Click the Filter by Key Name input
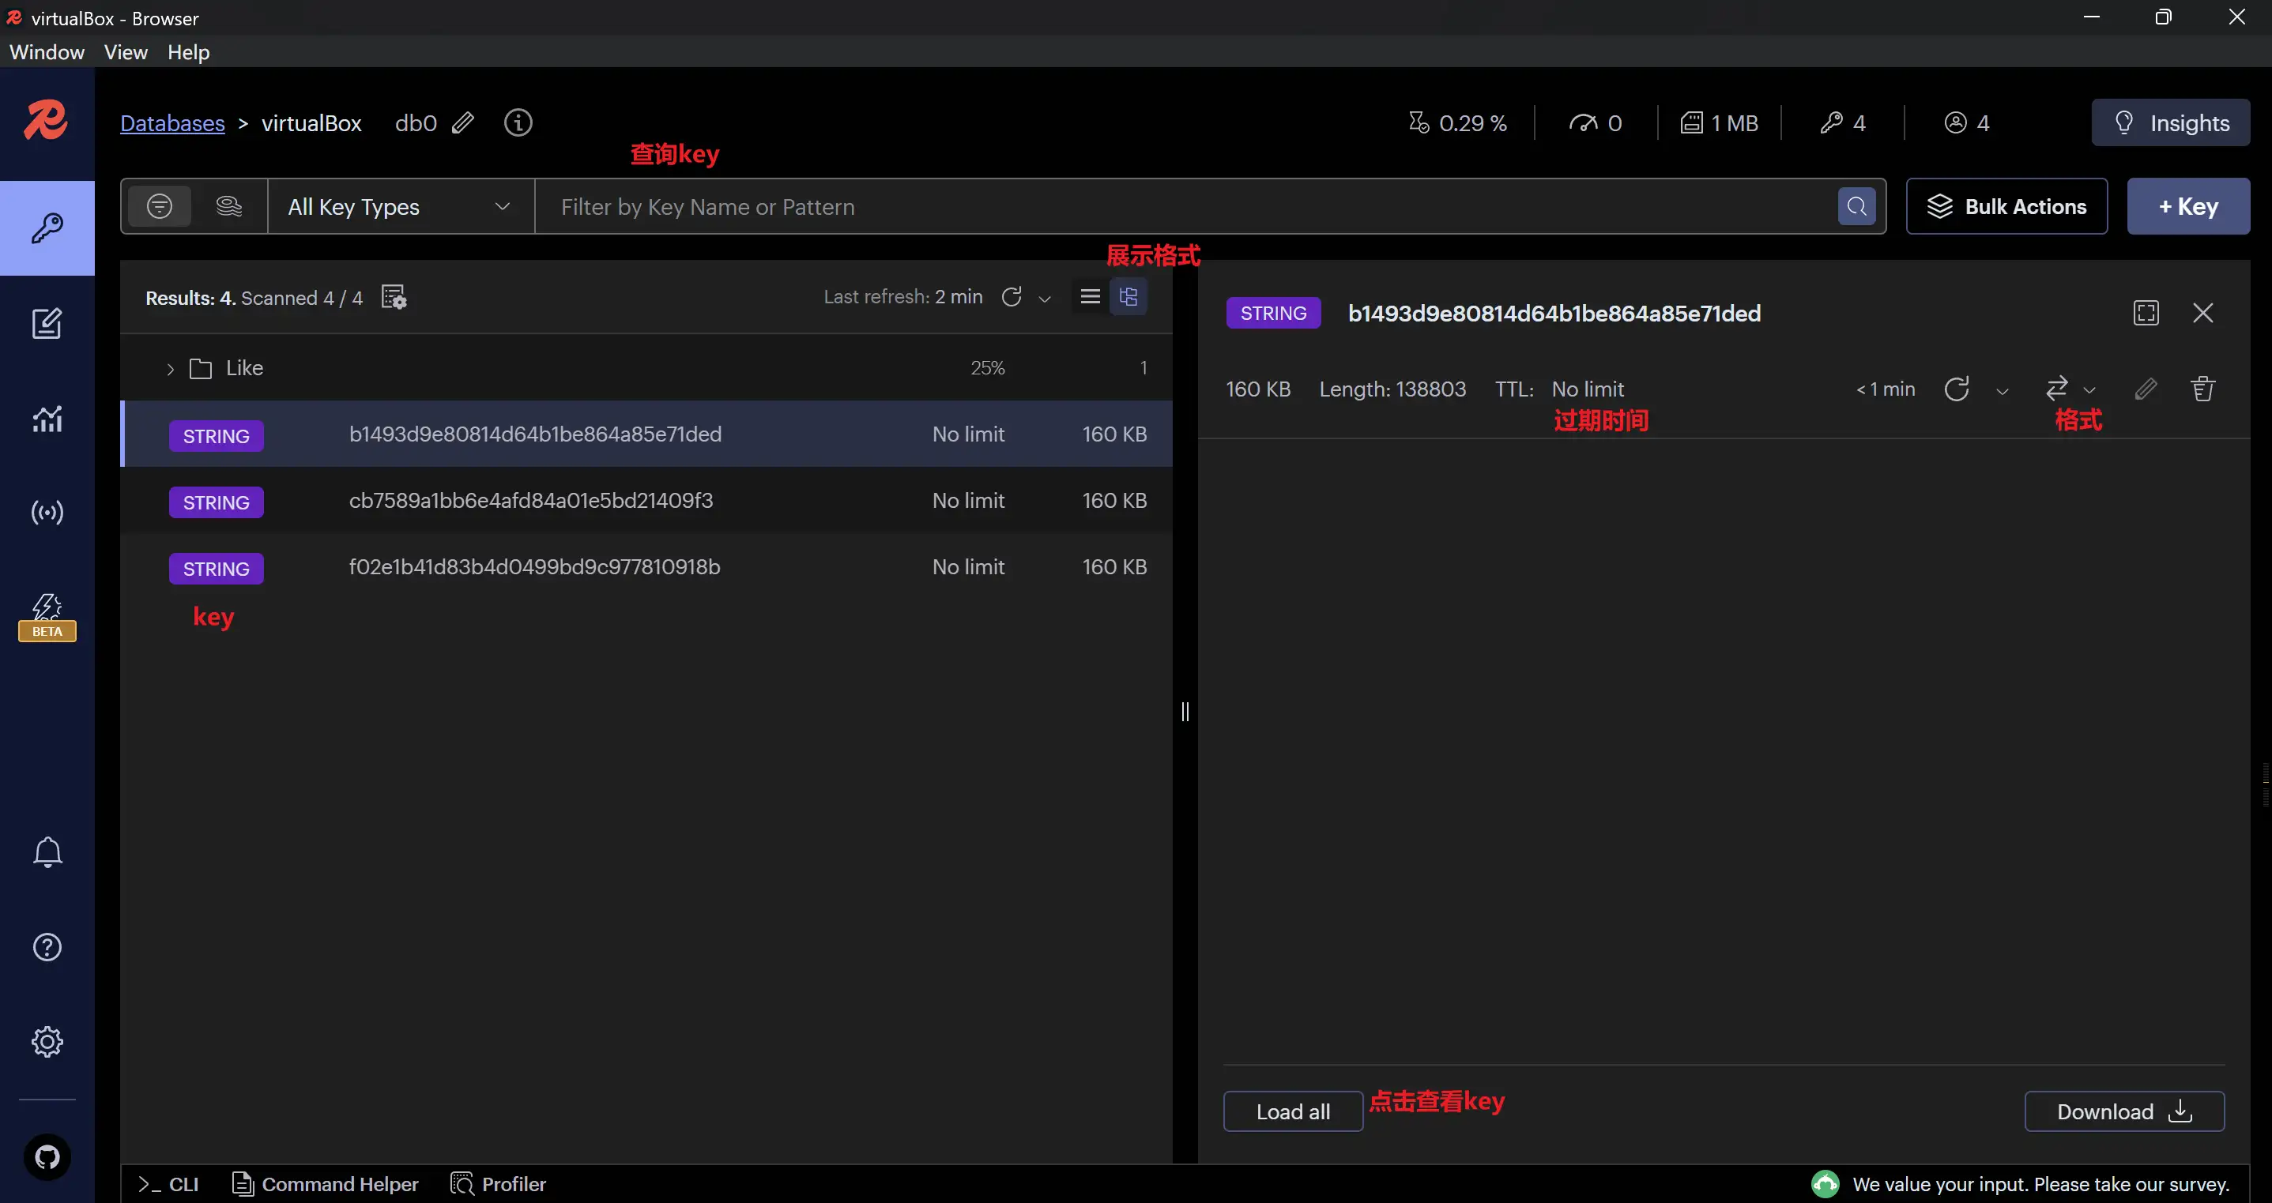Image resolution: width=2272 pixels, height=1203 pixels. click(1186, 206)
